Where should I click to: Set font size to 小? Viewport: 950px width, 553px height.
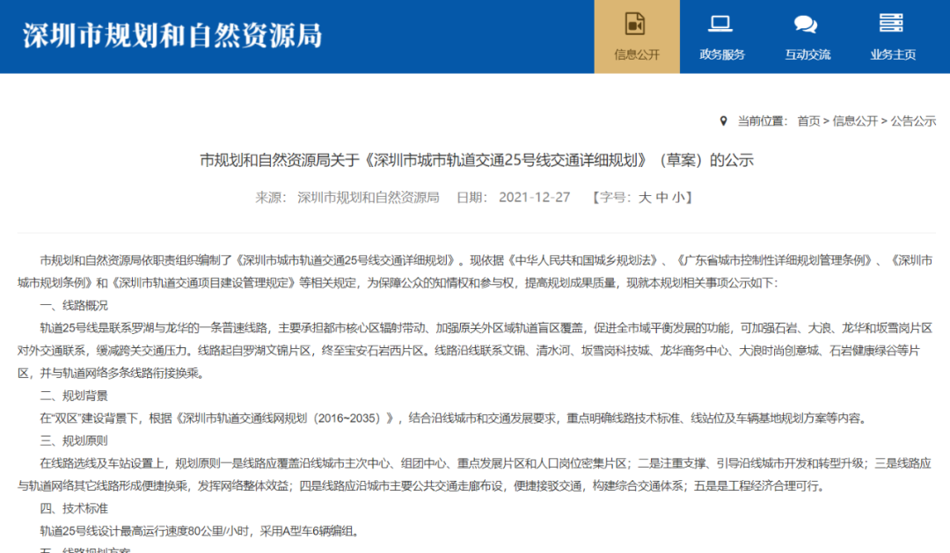(678, 198)
